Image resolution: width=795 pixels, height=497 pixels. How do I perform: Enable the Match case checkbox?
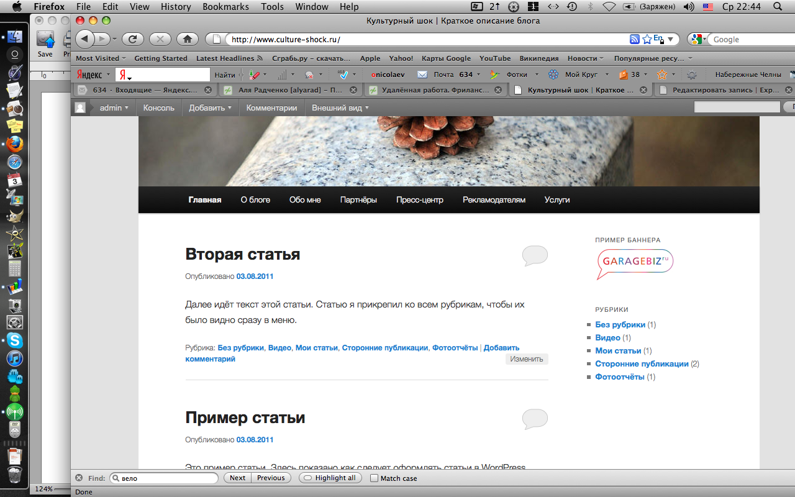tap(374, 478)
